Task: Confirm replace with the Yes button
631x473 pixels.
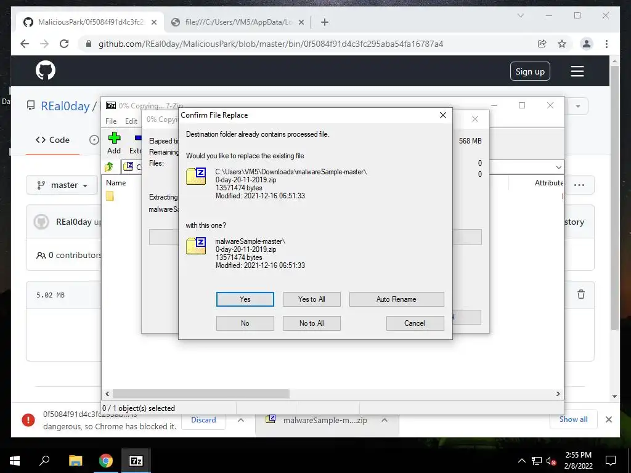Action: (x=245, y=299)
